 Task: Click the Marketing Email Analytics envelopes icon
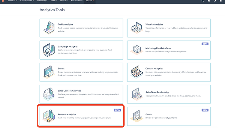pyautogui.click(x=137, y=50)
